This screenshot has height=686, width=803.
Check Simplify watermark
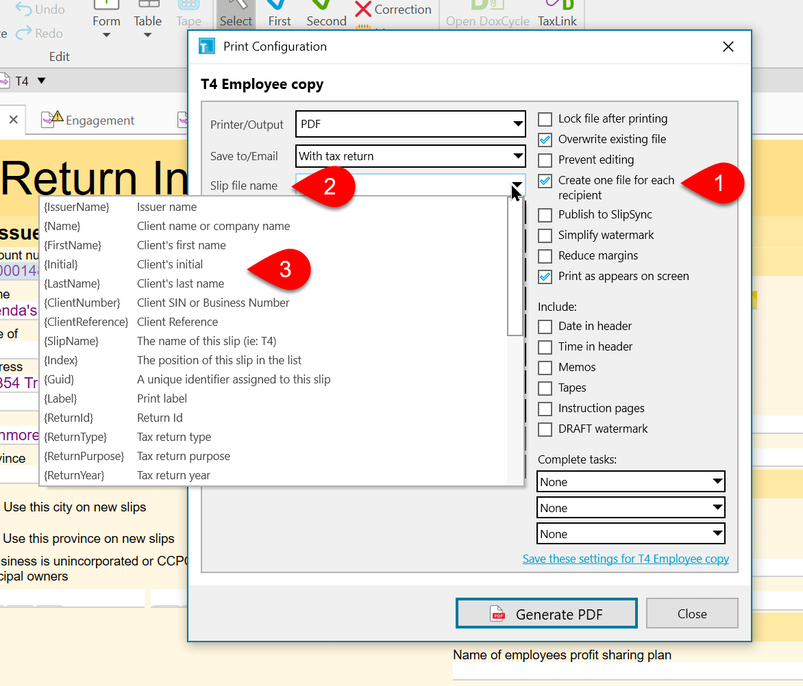[545, 236]
